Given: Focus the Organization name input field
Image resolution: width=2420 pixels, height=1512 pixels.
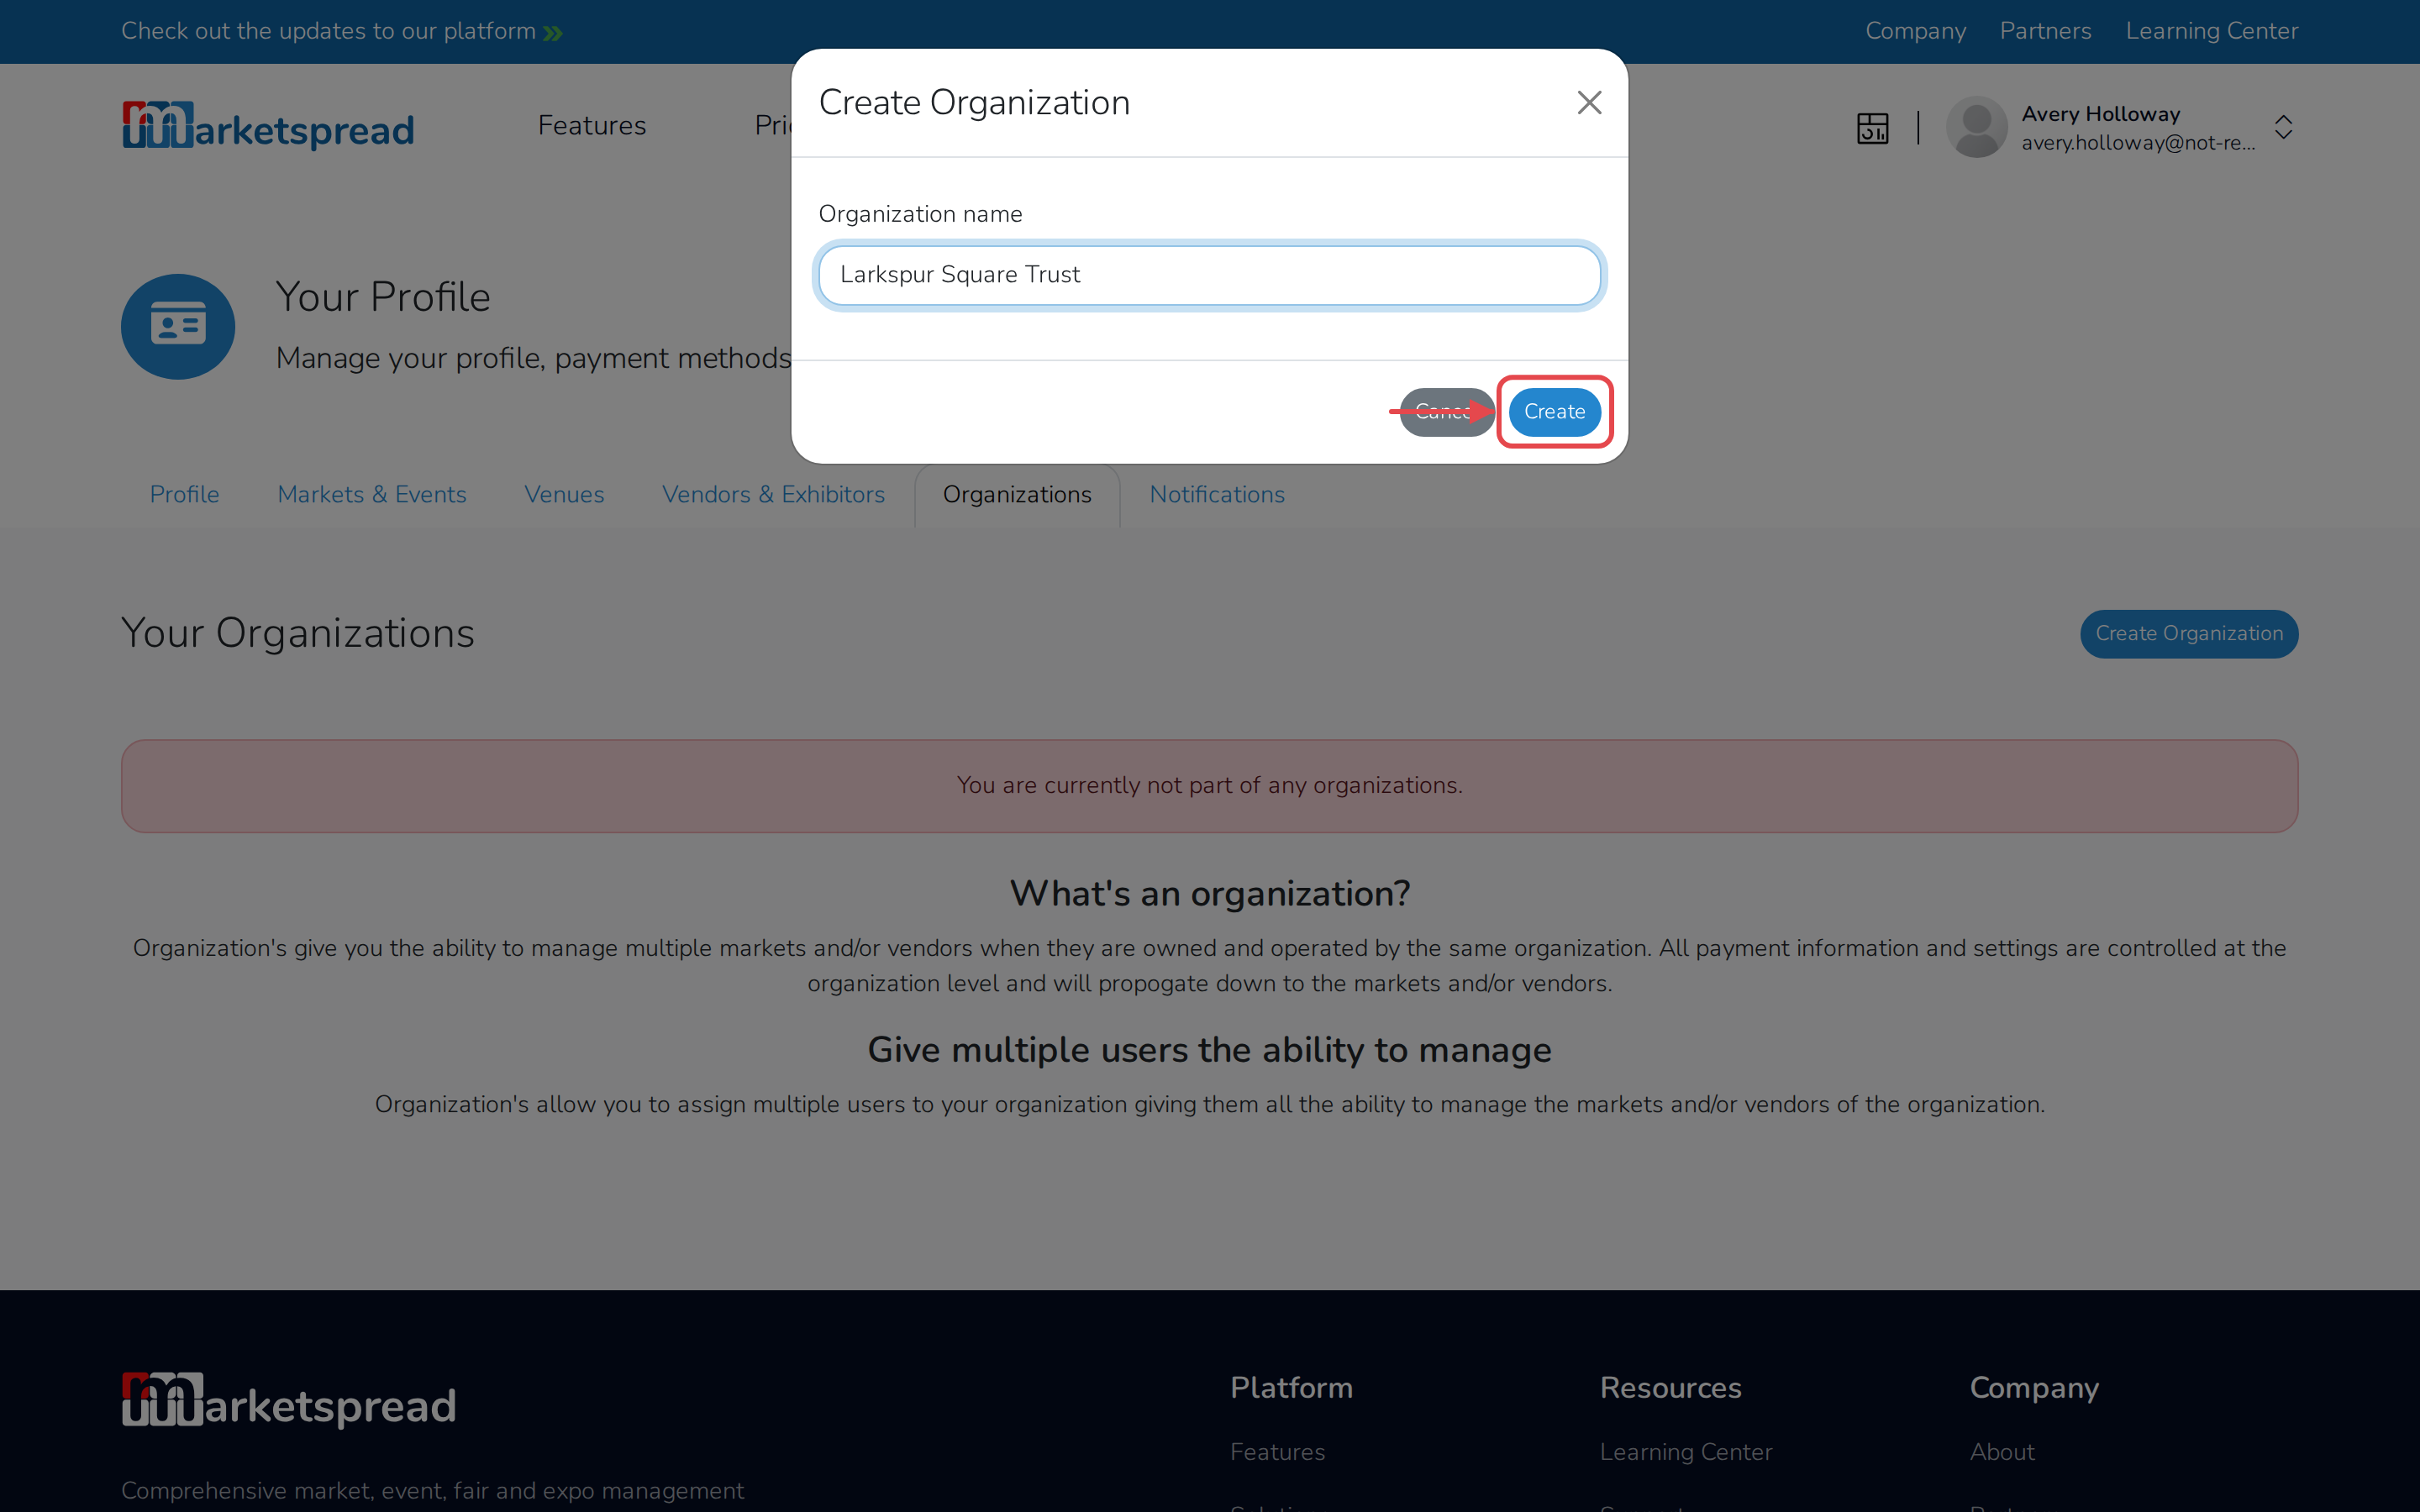Looking at the screenshot, I should 1209,275.
